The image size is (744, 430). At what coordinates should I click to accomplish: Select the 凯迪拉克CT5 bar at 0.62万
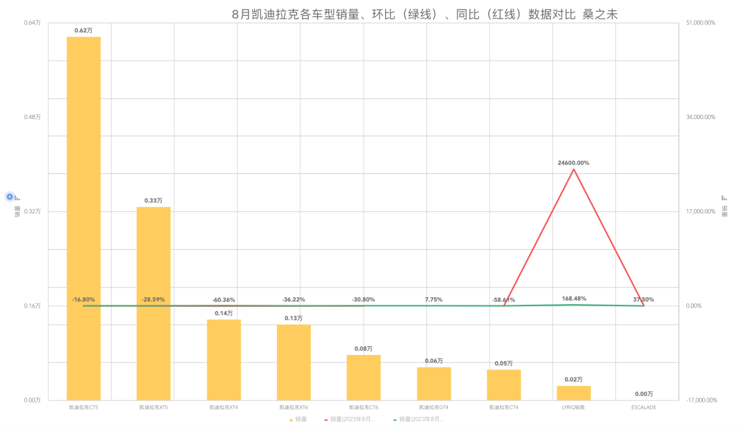point(83,217)
